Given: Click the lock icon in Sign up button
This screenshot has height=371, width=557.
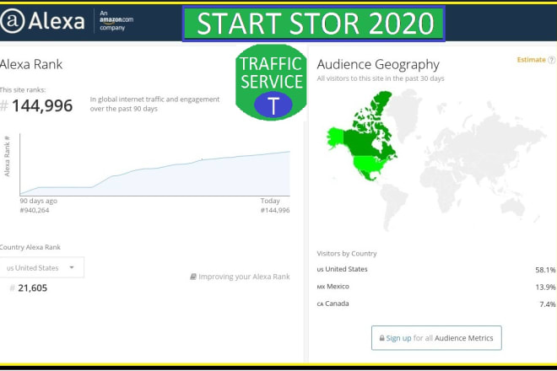Looking at the screenshot, I should pyautogui.click(x=381, y=338).
